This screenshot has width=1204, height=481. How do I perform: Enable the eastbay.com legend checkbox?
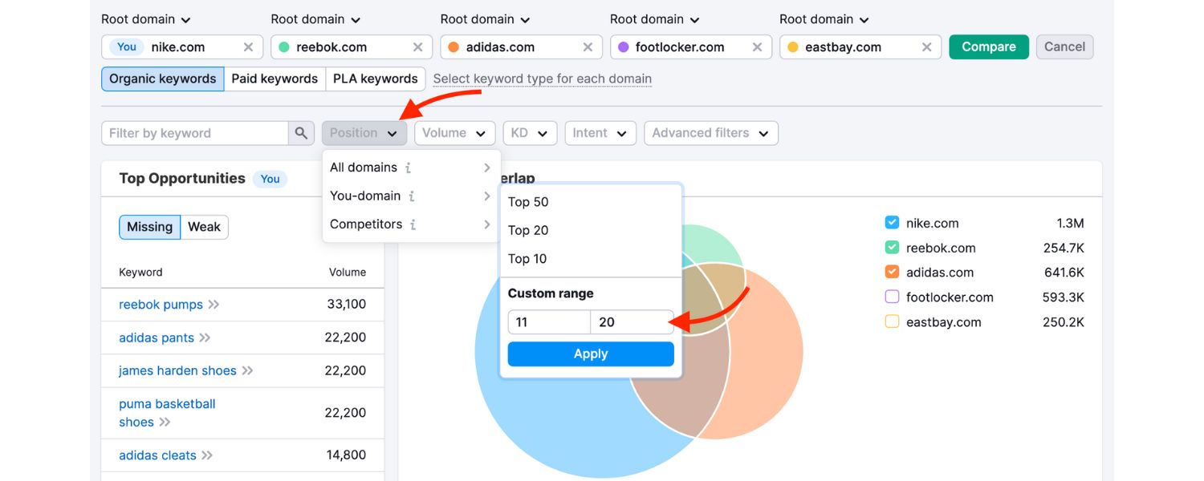(892, 321)
